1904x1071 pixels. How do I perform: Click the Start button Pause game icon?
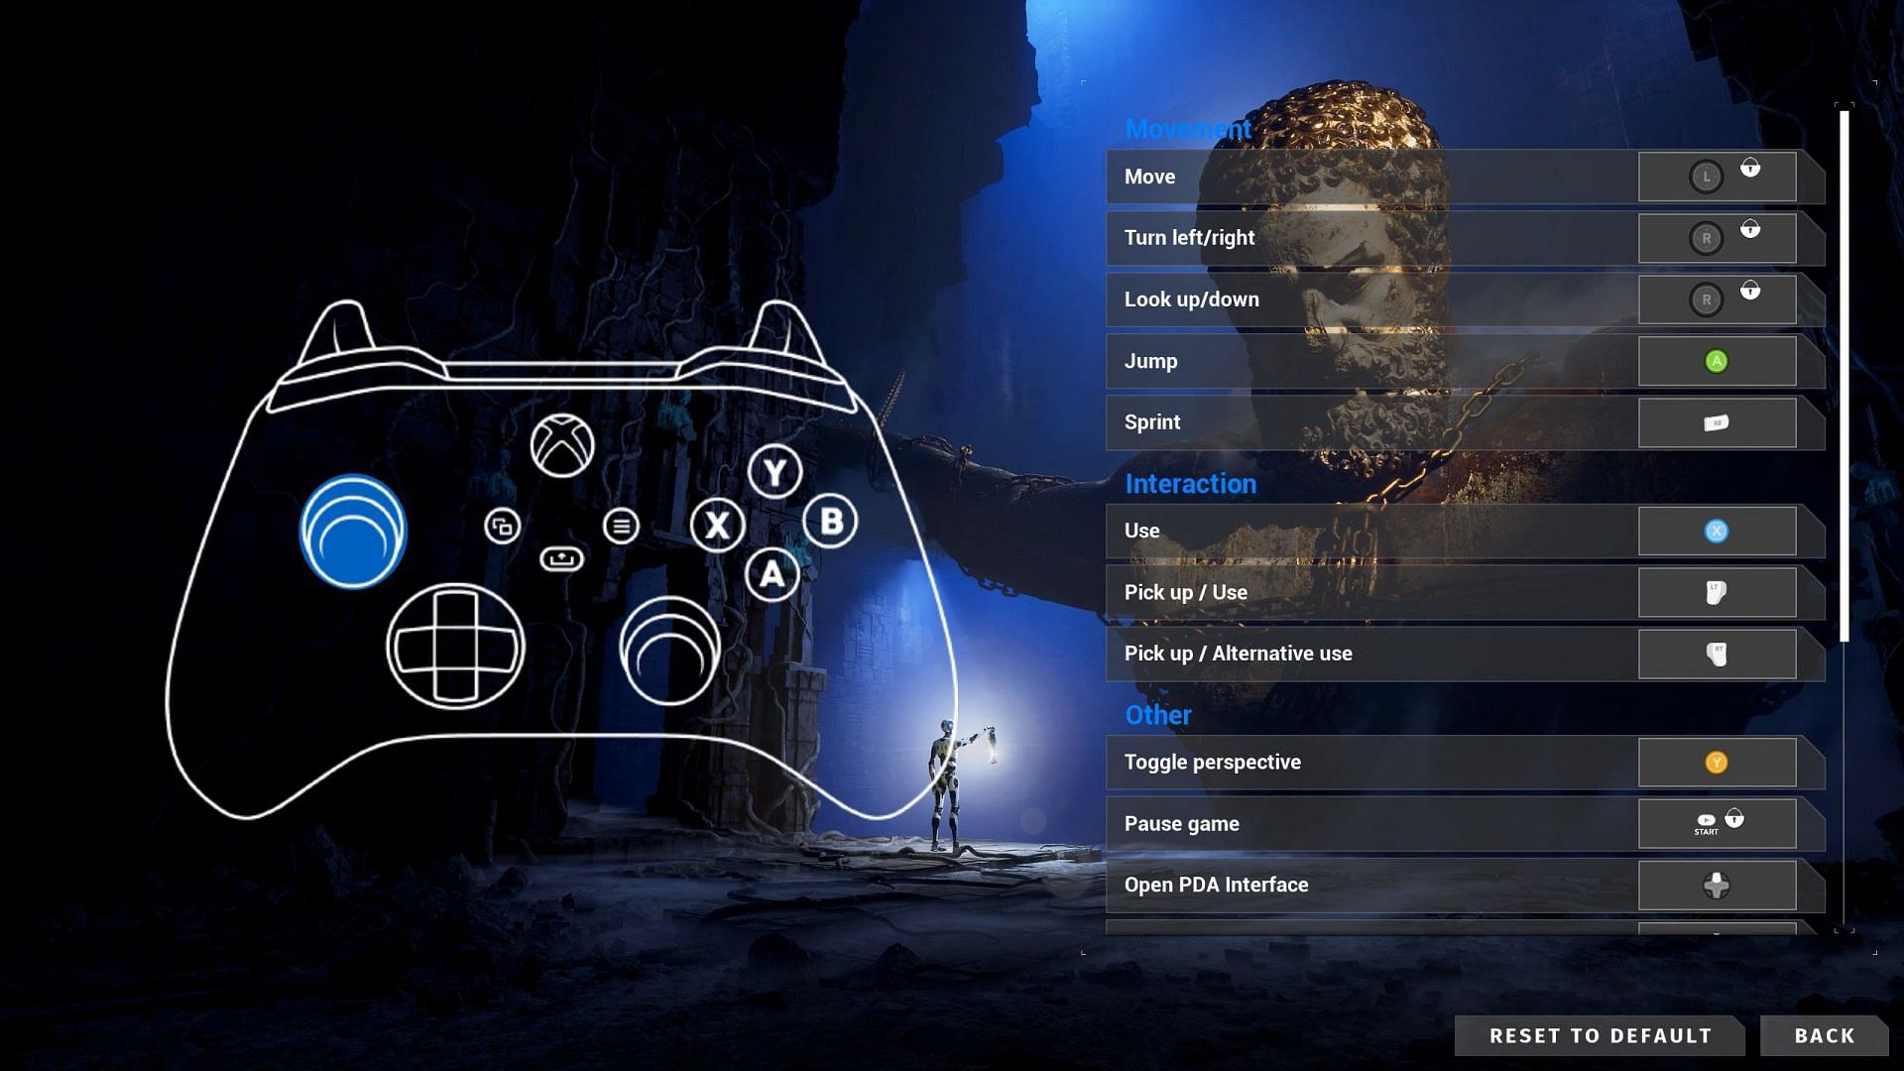(1706, 822)
